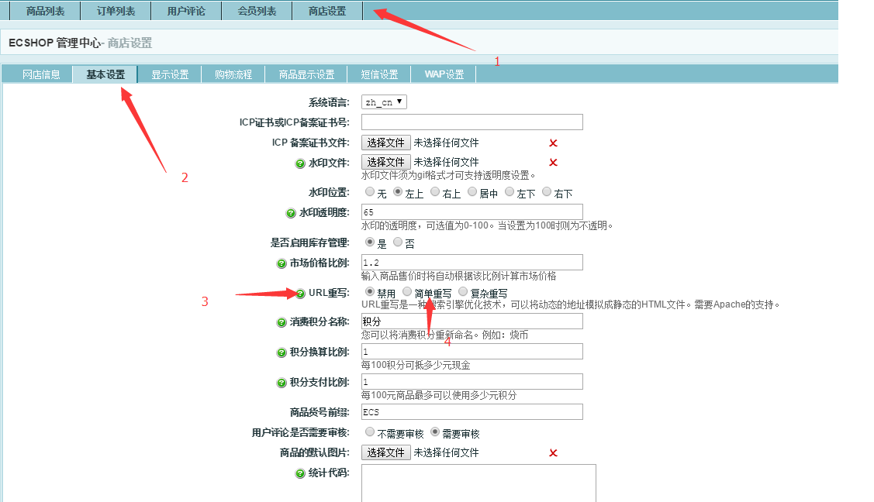
Task: Click 选择文件 button for ICP备案证书文件
Action: (x=385, y=143)
